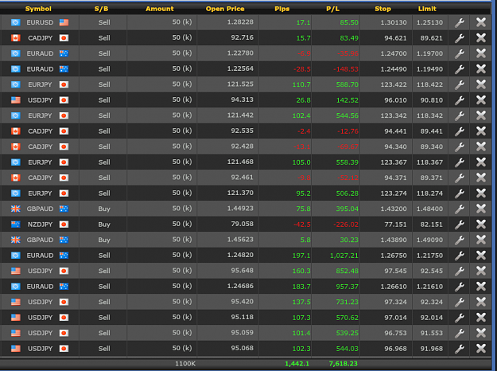This screenshot has height=371, width=497.
Task: Click limit value 118.422 for EURJPY
Action: pos(429,84)
